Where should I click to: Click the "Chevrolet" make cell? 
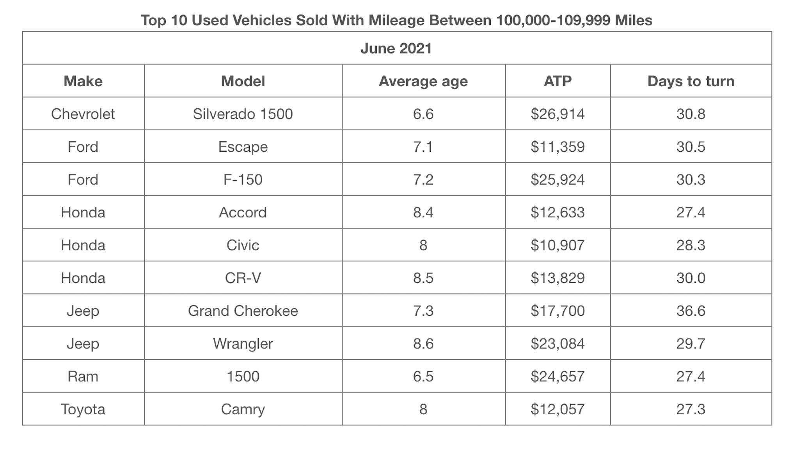coord(83,114)
